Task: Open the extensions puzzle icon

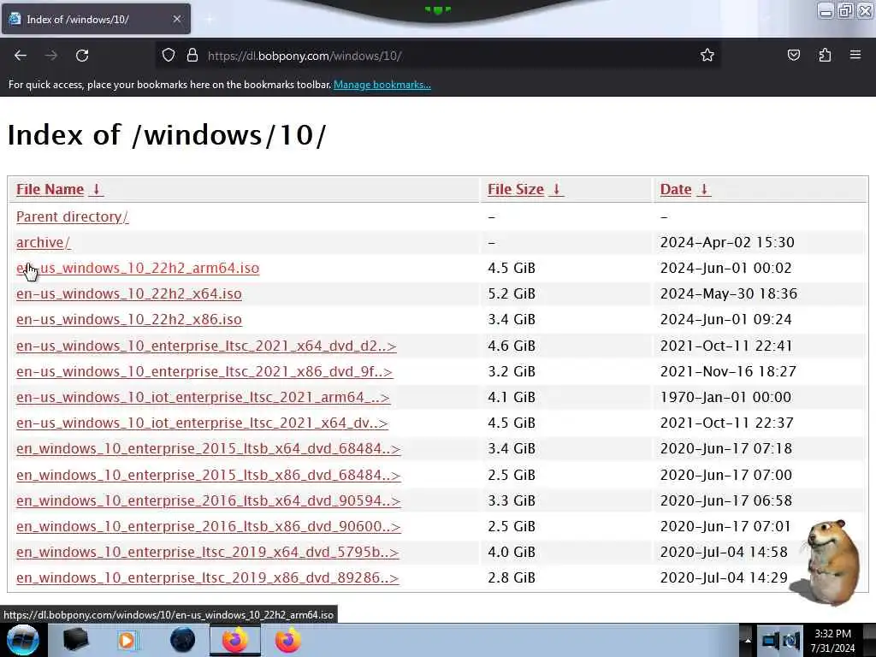Action: 825,56
